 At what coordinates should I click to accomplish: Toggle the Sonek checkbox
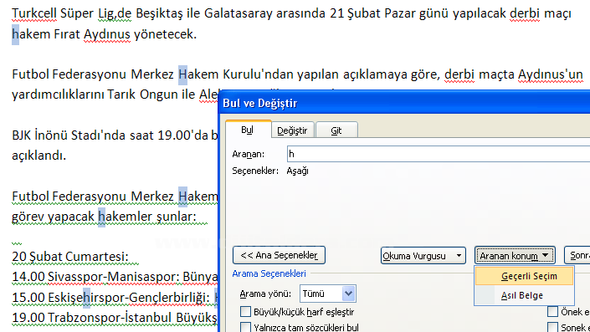[x=552, y=327]
